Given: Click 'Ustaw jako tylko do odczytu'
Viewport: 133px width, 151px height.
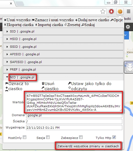Looking at the screenshot, I should [90, 86].
